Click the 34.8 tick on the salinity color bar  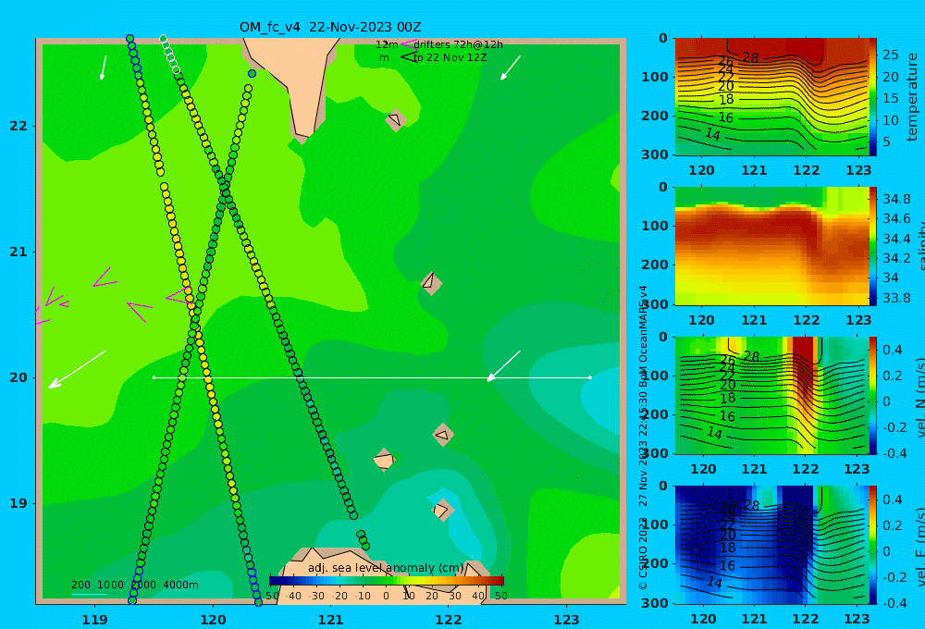(896, 199)
